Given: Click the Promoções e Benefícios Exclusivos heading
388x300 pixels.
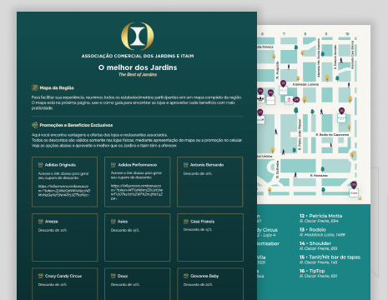Looking at the screenshot, I should coord(76,125).
